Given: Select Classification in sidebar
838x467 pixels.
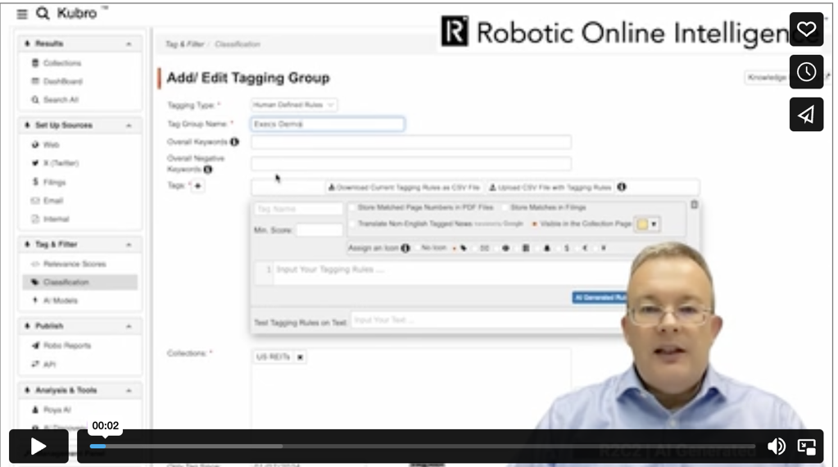Looking at the screenshot, I should [80, 282].
